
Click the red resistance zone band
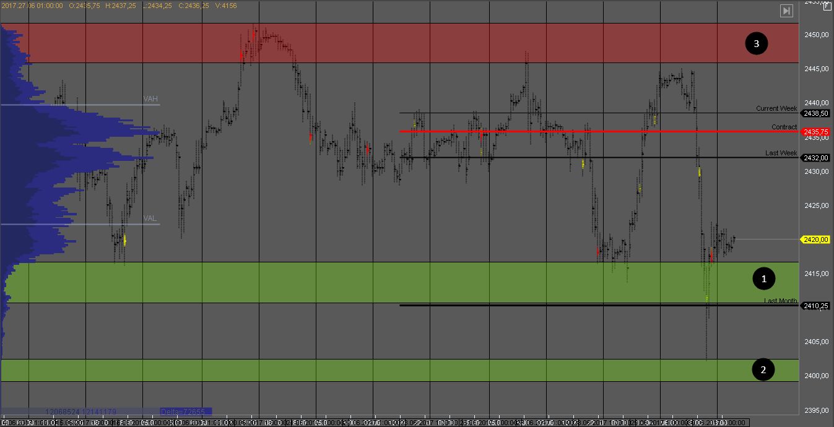433,43
